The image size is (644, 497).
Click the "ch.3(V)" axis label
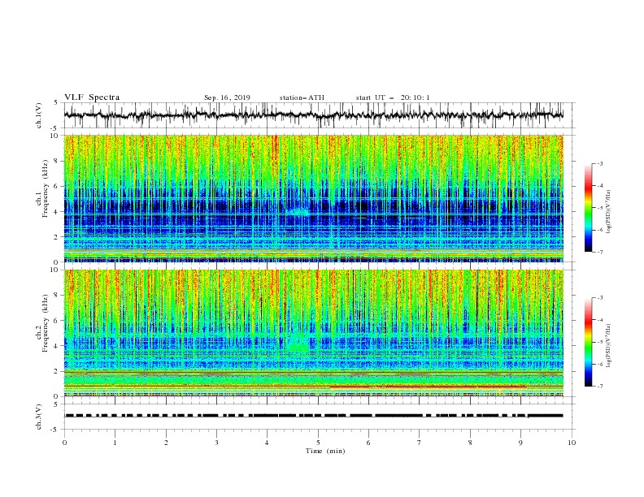pyautogui.click(x=39, y=417)
